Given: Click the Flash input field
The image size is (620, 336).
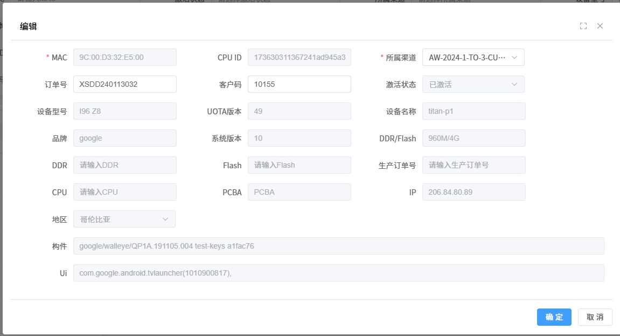Looking at the screenshot, I should (x=299, y=165).
